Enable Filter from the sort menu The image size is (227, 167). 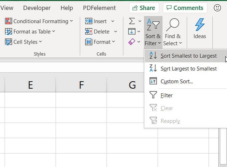click(166, 95)
